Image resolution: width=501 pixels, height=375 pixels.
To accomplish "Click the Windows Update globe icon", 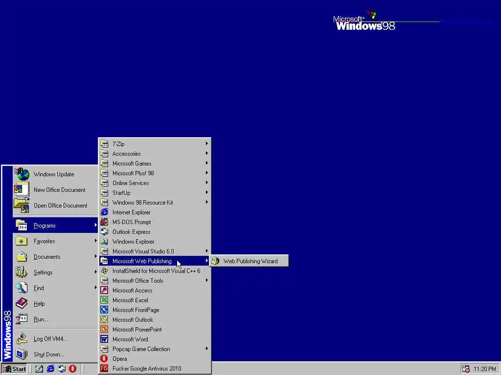I will point(22,174).
